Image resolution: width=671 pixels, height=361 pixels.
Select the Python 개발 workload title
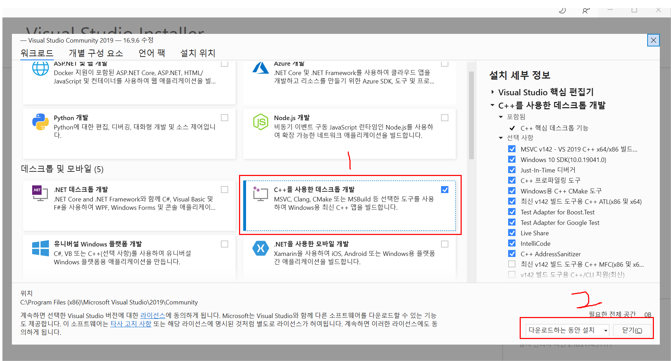71,118
